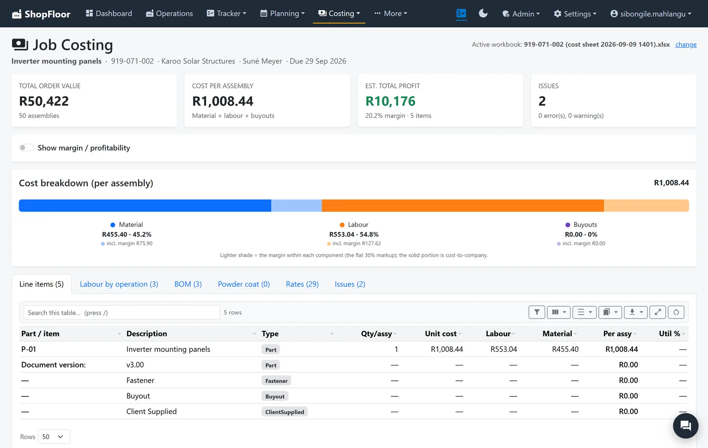Open the Settings menu
The image size is (708, 448).
pyautogui.click(x=575, y=14)
